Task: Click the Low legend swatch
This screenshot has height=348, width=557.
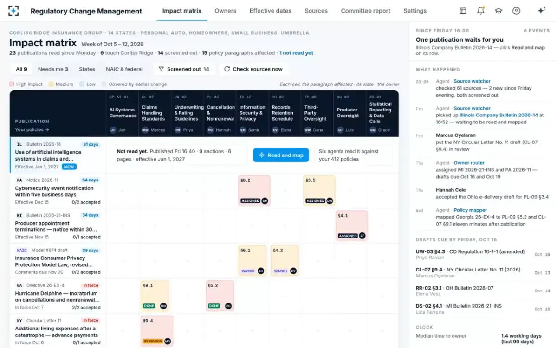Action: click(x=82, y=84)
